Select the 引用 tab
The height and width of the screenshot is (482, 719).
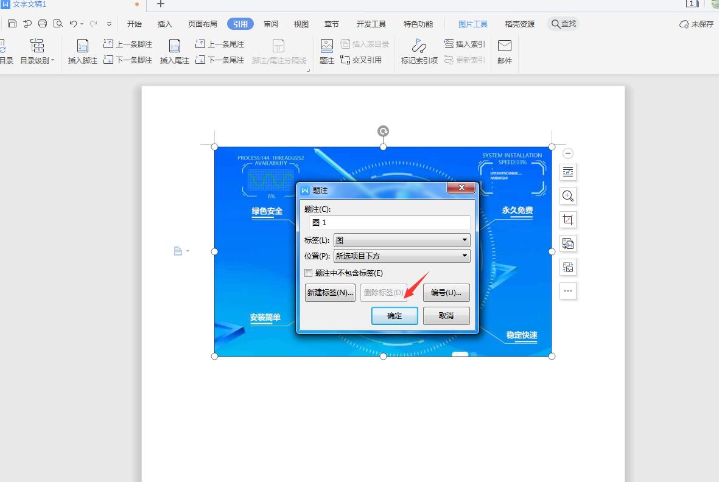coord(240,24)
